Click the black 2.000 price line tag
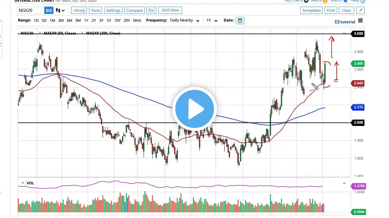The image size is (389, 218). point(357,123)
